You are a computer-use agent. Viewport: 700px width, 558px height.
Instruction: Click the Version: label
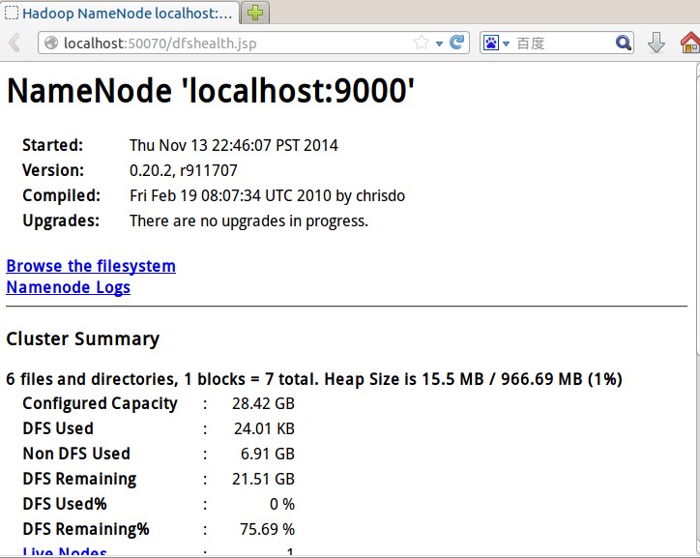(53, 170)
